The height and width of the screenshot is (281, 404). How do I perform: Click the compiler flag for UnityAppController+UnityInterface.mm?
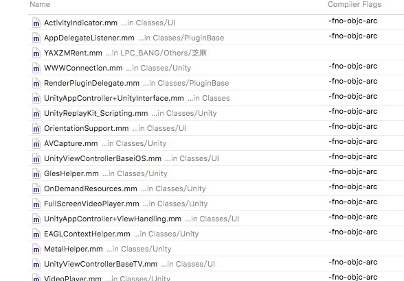(x=353, y=97)
